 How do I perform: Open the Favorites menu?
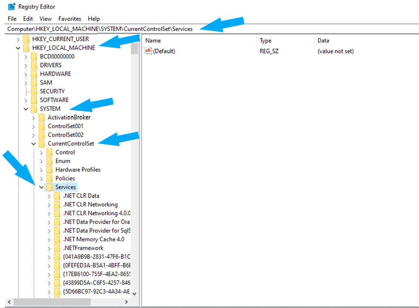click(x=70, y=19)
